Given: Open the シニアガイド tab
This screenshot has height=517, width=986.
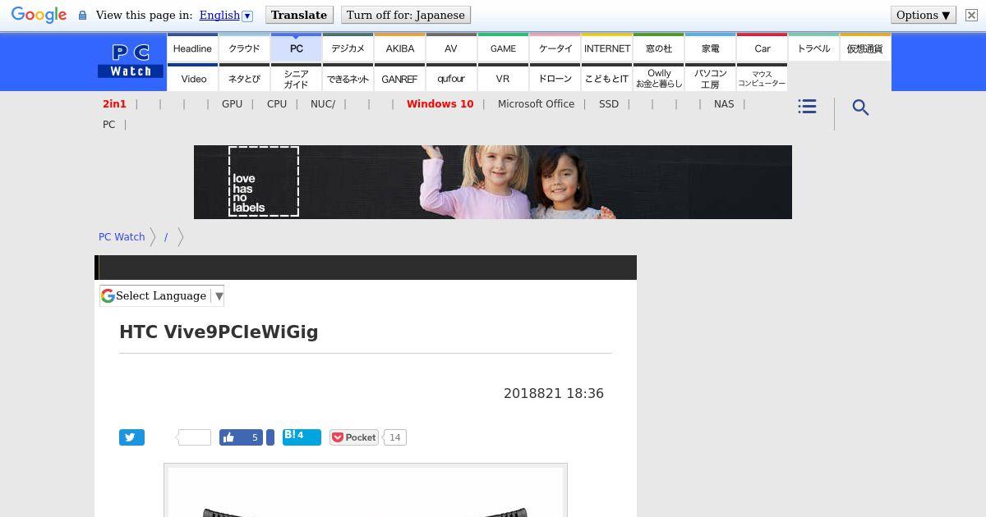Looking at the screenshot, I should click(297, 78).
